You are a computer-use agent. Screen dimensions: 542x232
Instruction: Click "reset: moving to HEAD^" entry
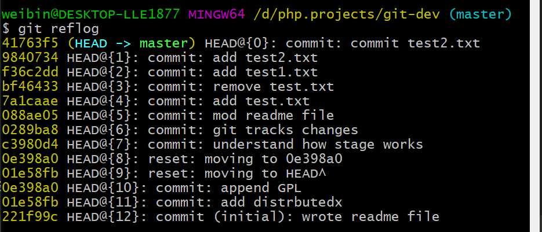click(237, 174)
